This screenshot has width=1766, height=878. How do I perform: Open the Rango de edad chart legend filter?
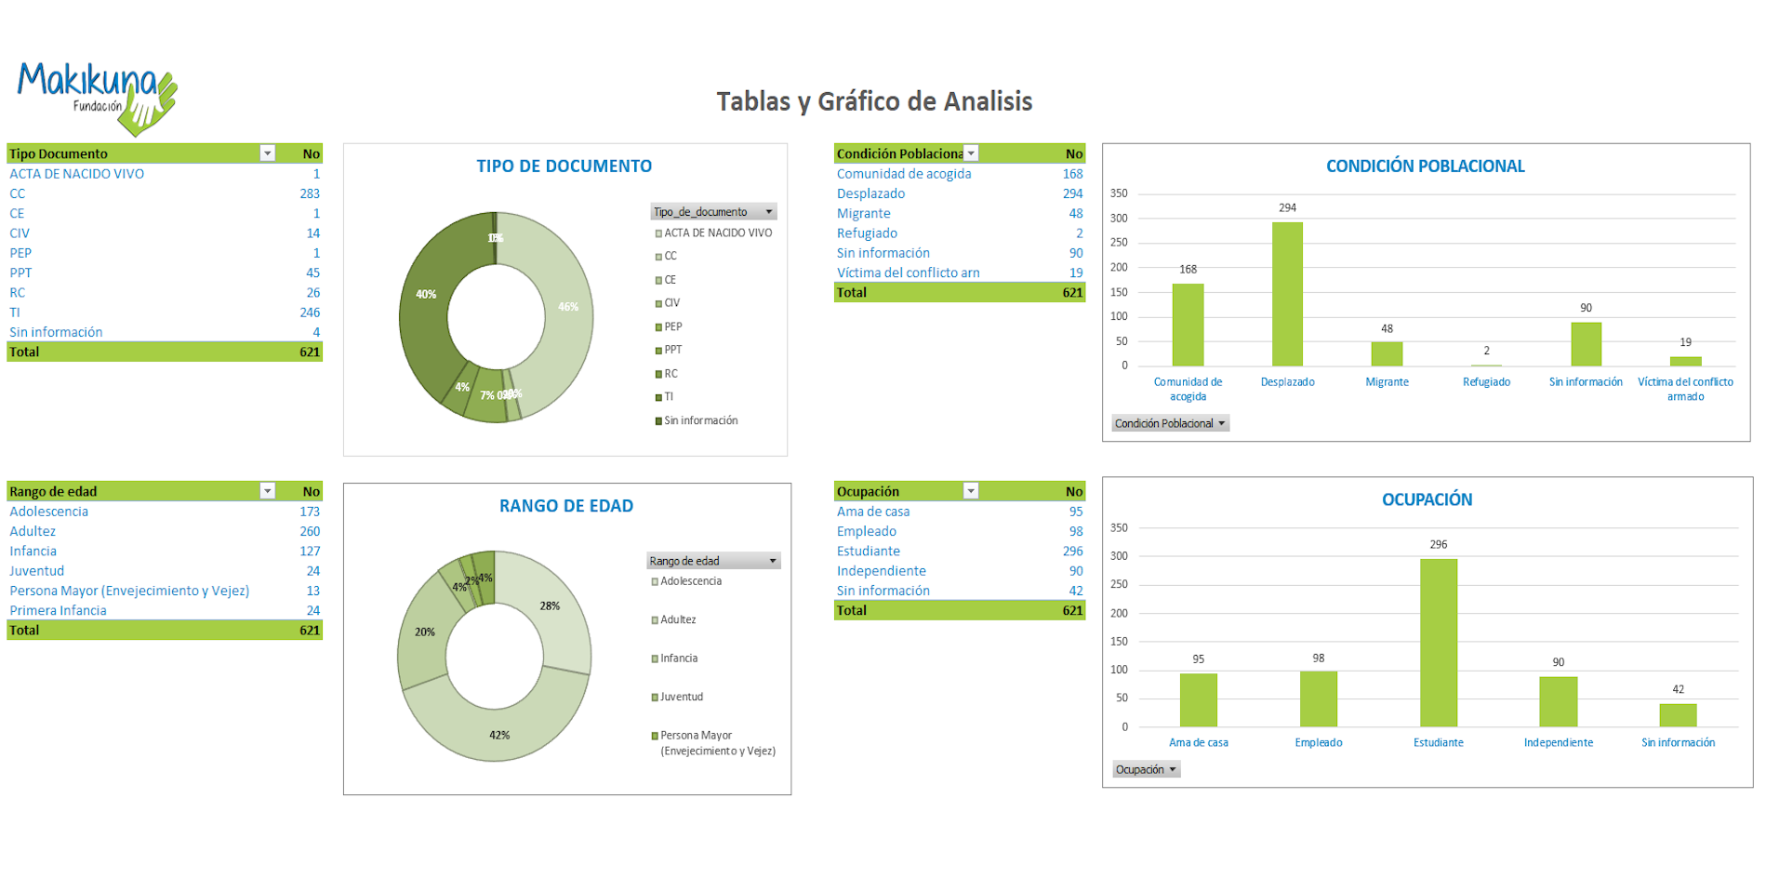click(x=713, y=561)
